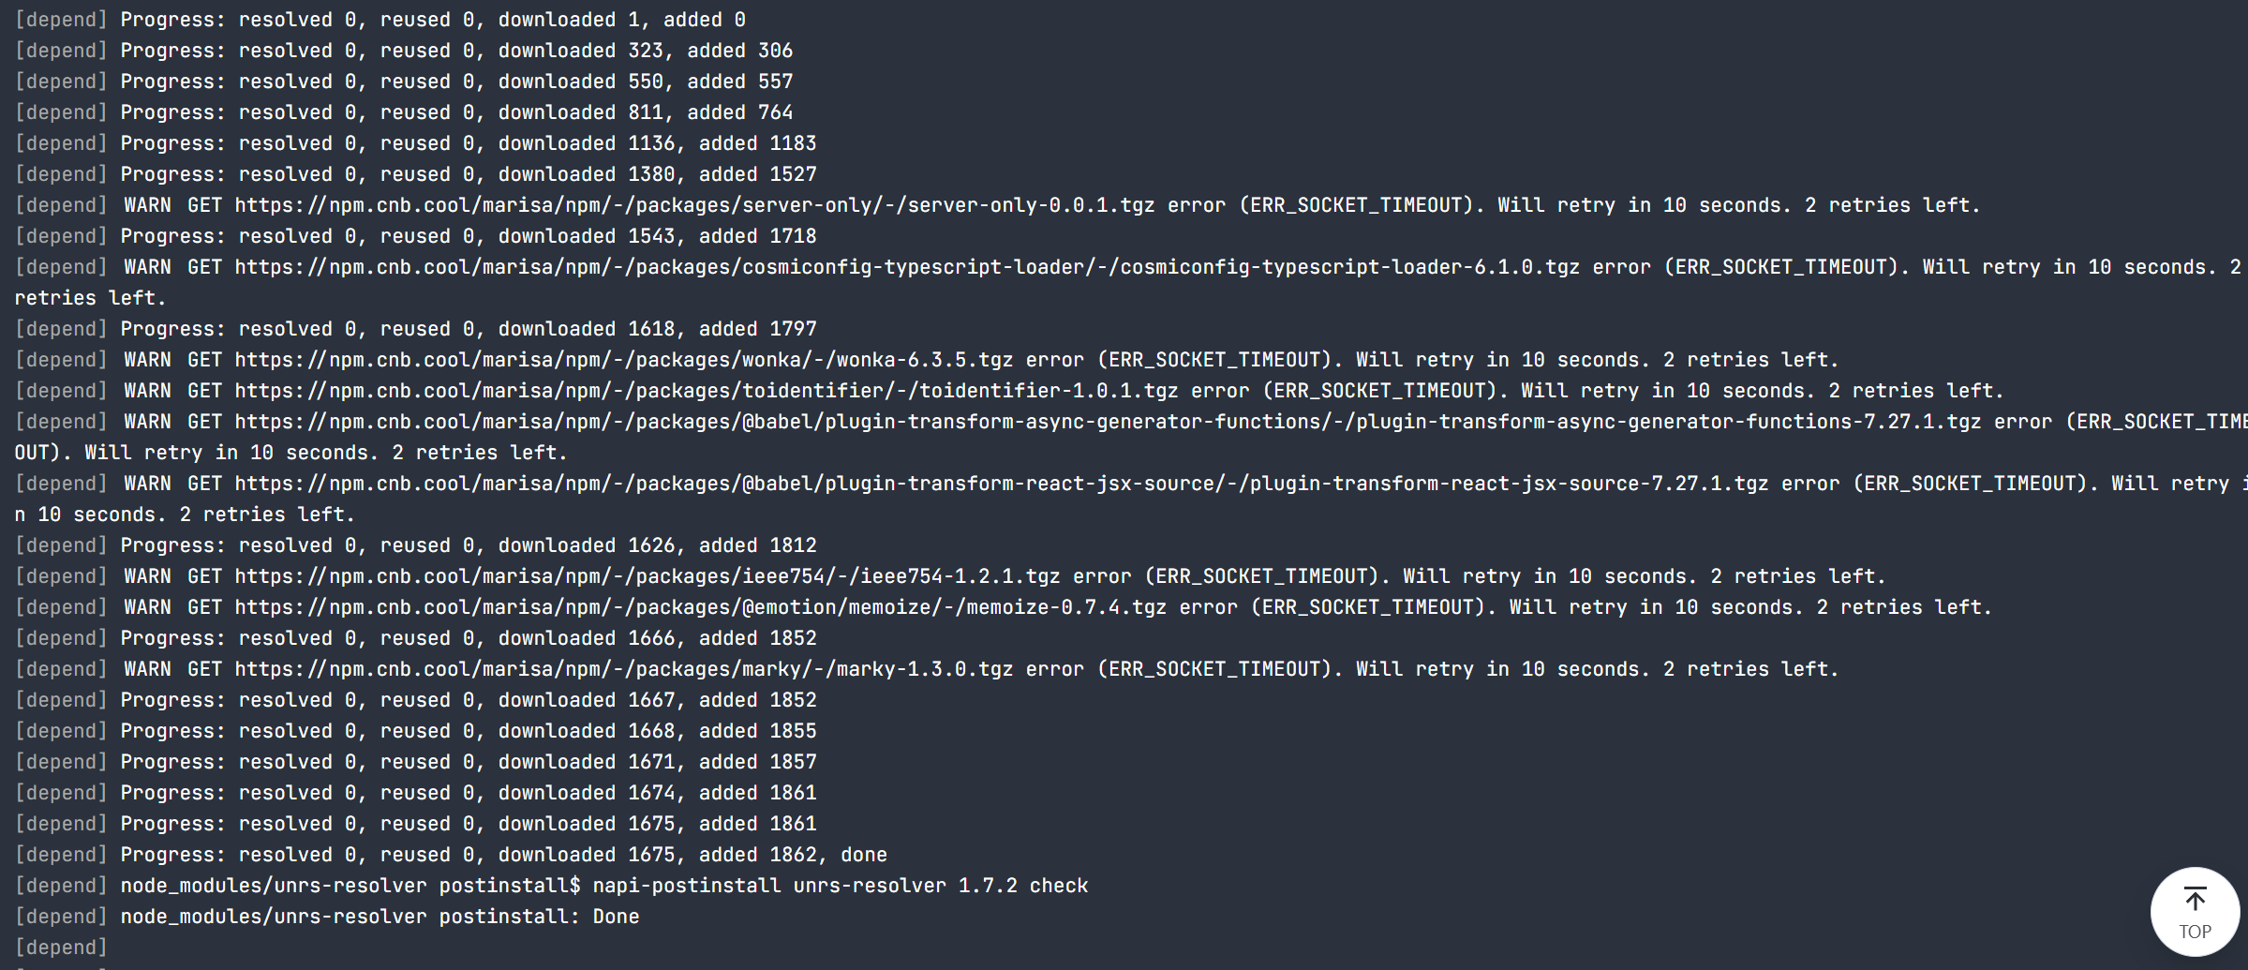The height and width of the screenshot is (970, 2248).
Task: Open the toidentifier-1.0.1.tgz package URL
Action: point(706,391)
